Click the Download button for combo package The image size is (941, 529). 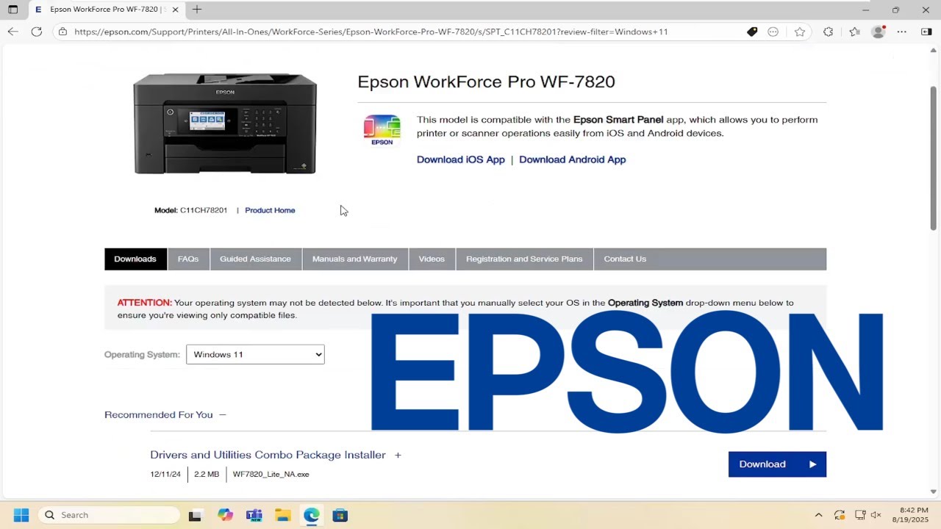pos(777,464)
